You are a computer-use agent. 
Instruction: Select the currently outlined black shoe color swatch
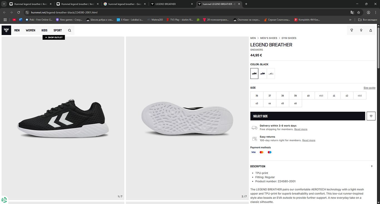254,74
